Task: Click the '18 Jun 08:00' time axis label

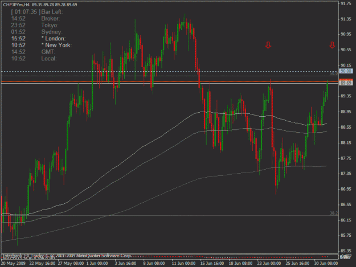Action: 240,263
